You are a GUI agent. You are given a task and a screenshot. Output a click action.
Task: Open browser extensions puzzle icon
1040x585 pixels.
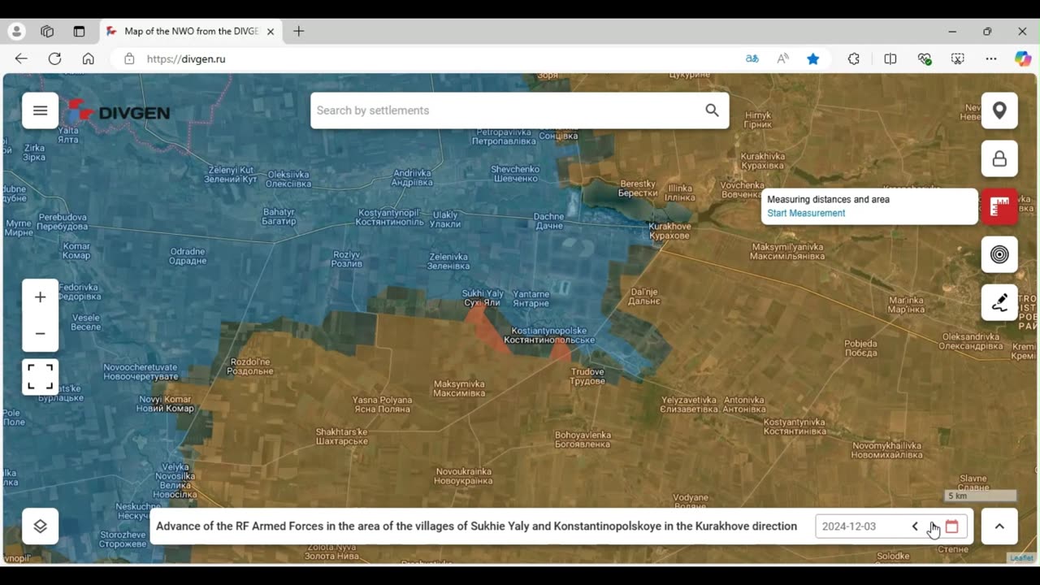pos(853,58)
